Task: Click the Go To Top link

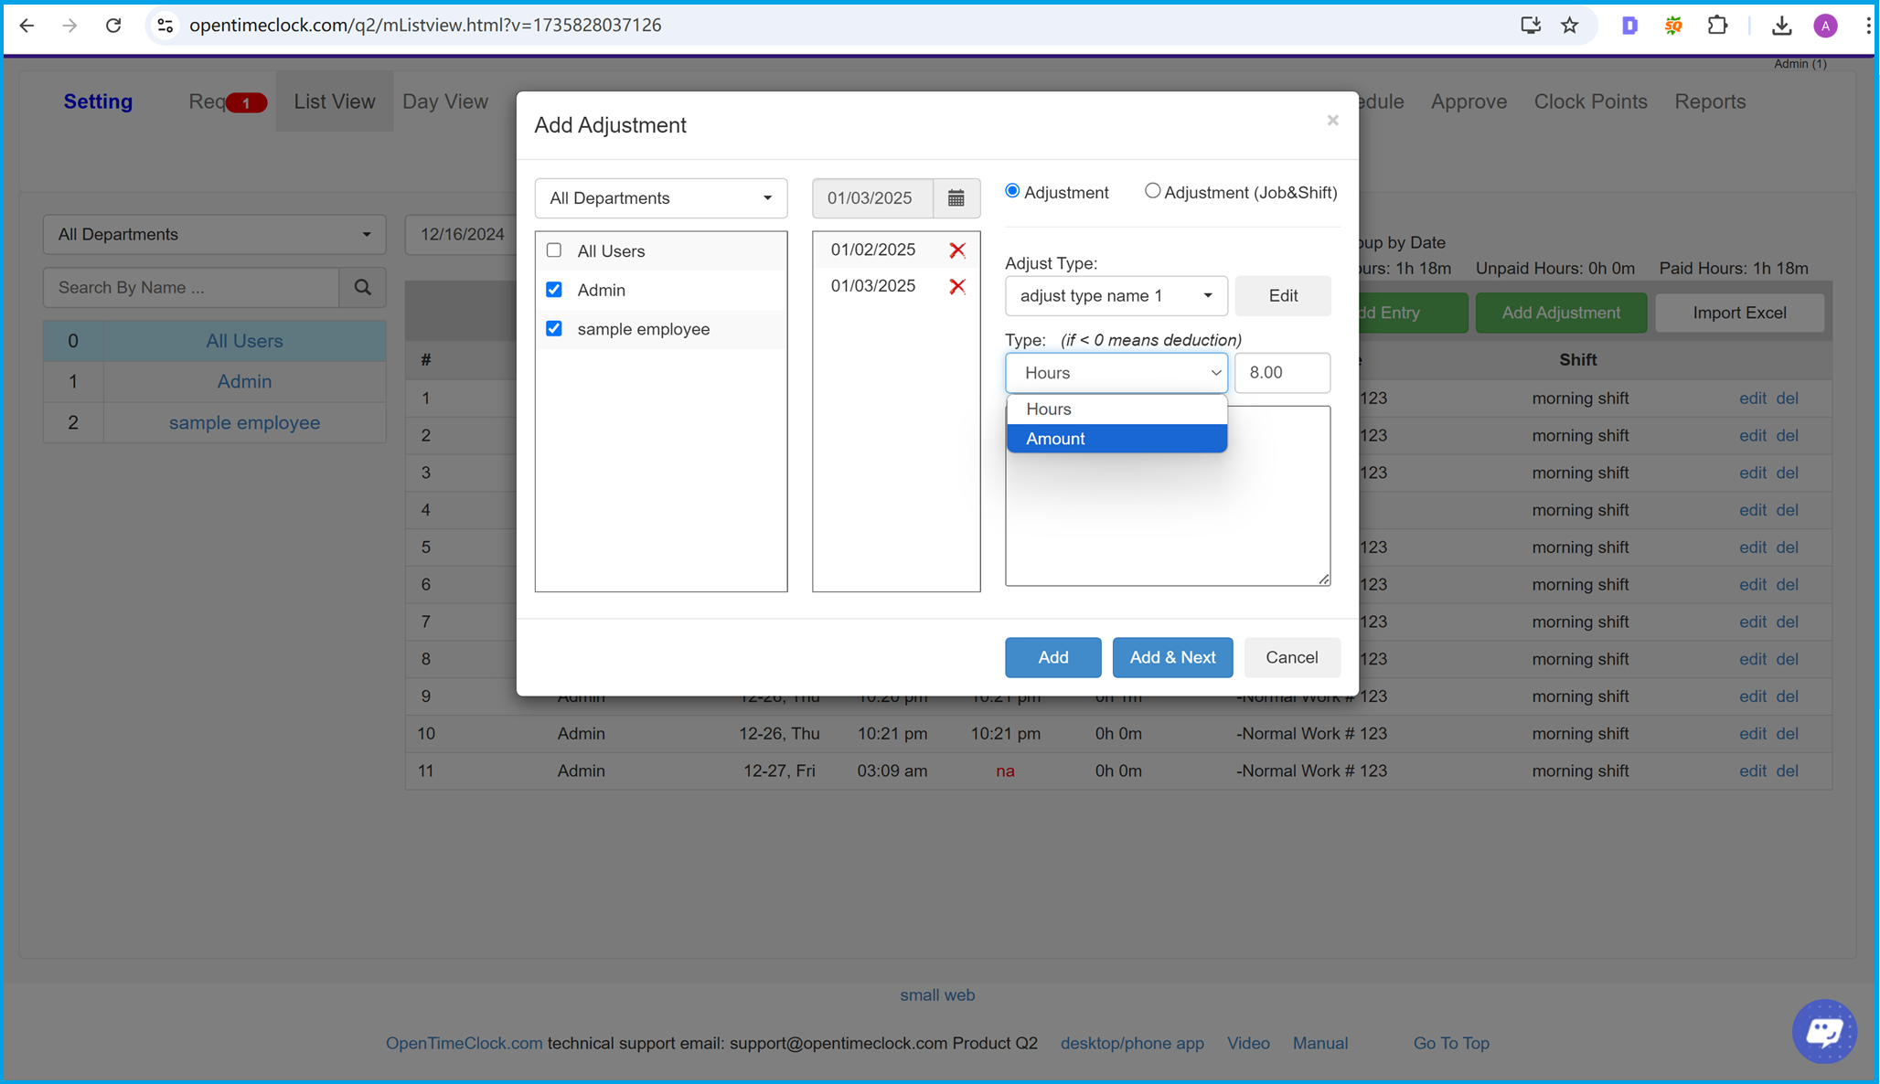Action: pos(1451,1044)
